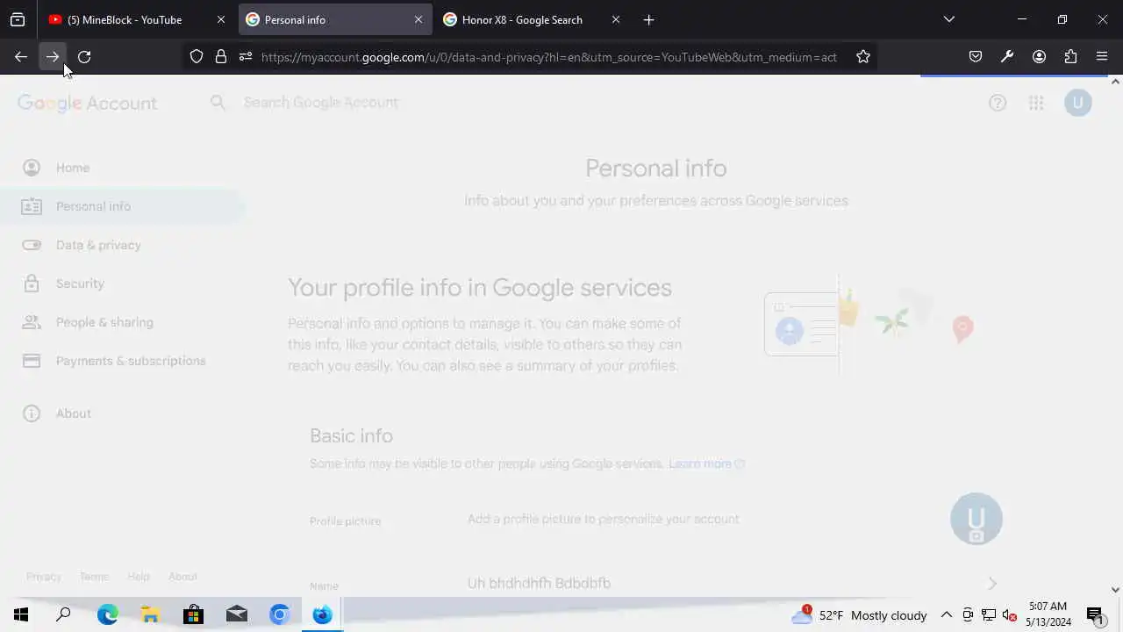List all tabs with the dropdown arrow
Image resolution: width=1123 pixels, height=632 pixels.
(948, 19)
